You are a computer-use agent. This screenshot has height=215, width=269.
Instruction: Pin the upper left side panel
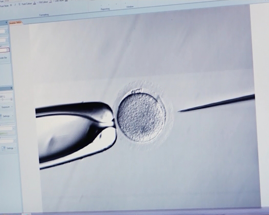tap(6, 22)
